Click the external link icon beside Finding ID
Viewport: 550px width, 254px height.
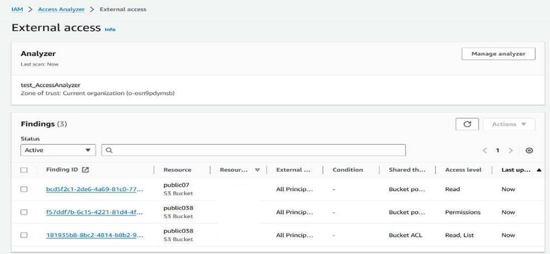(86, 170)
